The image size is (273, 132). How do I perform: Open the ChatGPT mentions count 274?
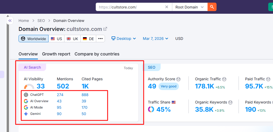tap(60, 95)
